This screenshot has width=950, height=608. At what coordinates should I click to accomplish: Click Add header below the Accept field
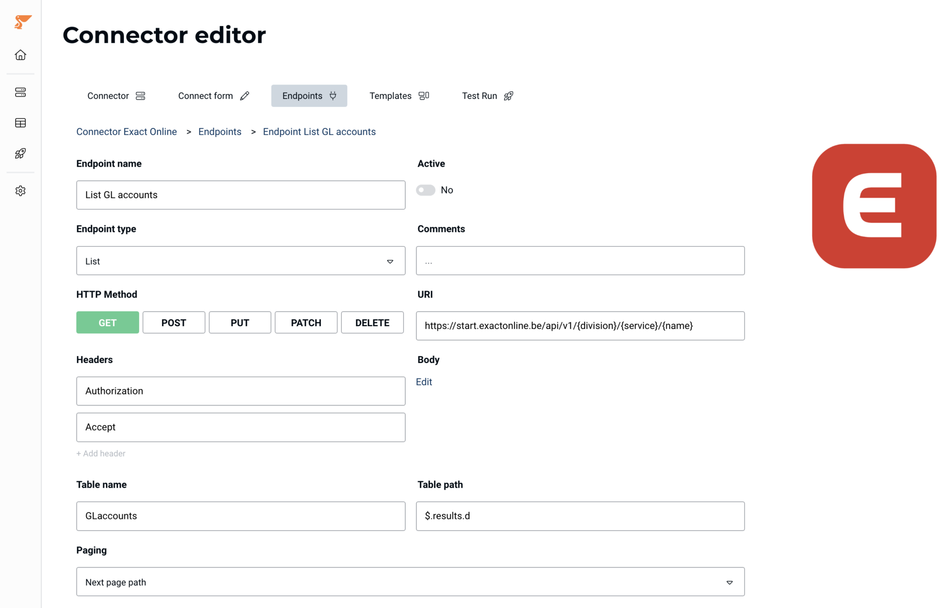[101, 453]
